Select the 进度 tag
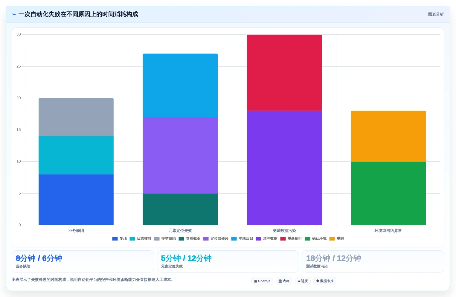 tap(303, 281)
